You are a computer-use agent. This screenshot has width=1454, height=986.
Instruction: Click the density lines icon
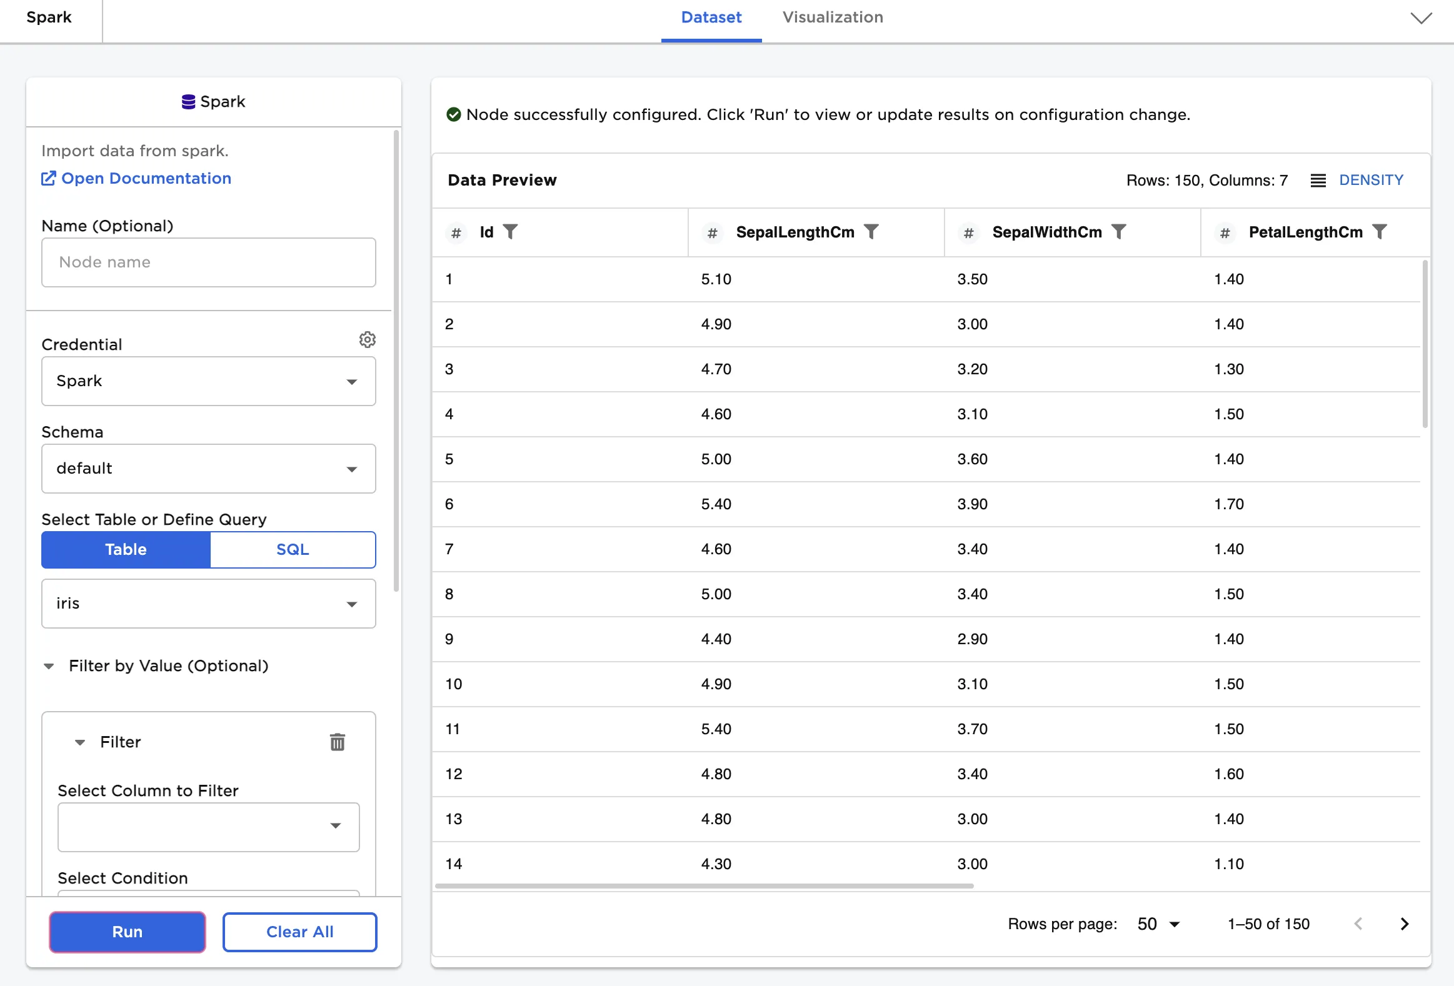[x=1318, y=181]
